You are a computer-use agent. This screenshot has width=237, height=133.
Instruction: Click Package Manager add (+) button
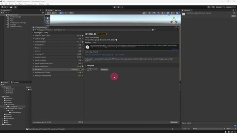(x=34, y=30)
